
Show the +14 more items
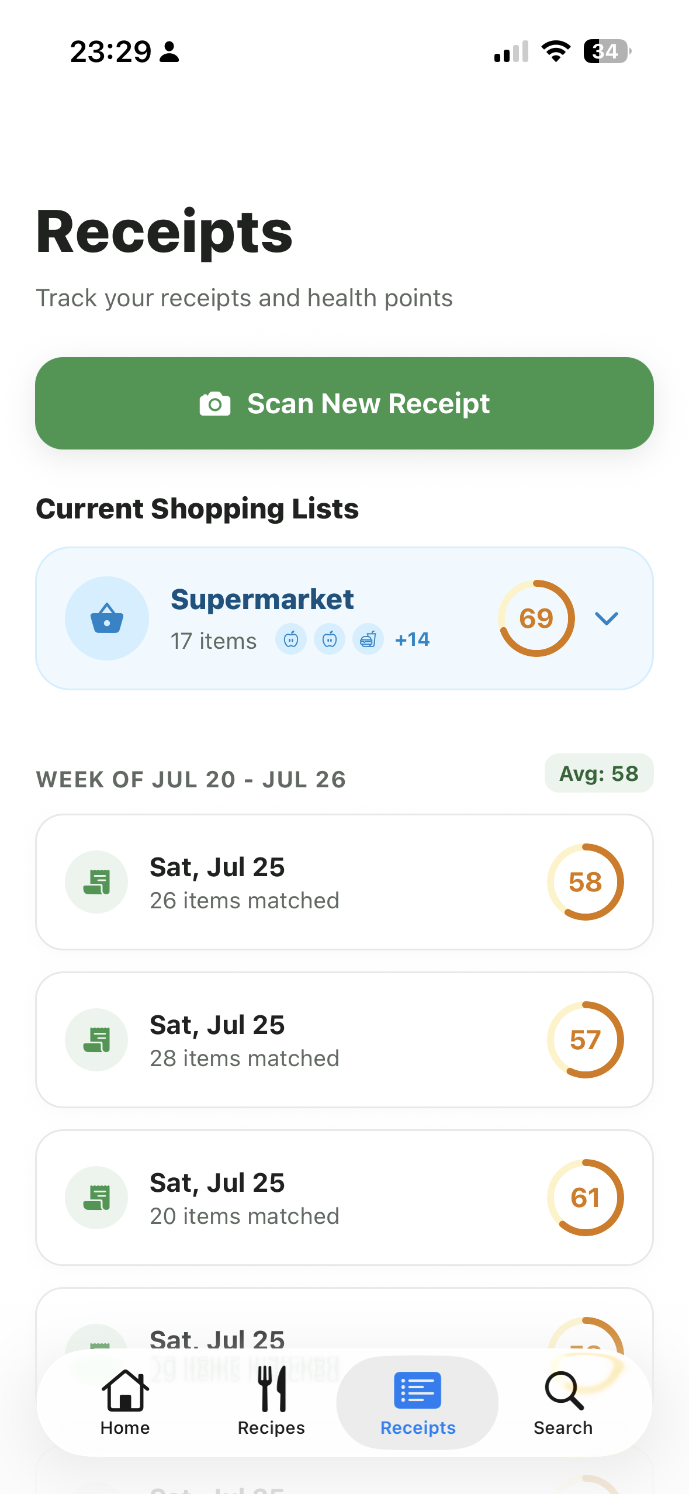412,639
